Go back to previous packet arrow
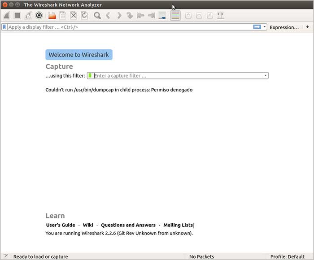Viewport: 314px width, 260px height. click(108, 15)
